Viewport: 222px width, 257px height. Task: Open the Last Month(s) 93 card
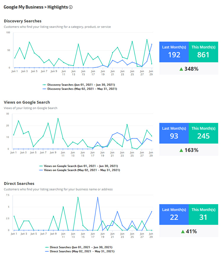click(x=174, y=133)
